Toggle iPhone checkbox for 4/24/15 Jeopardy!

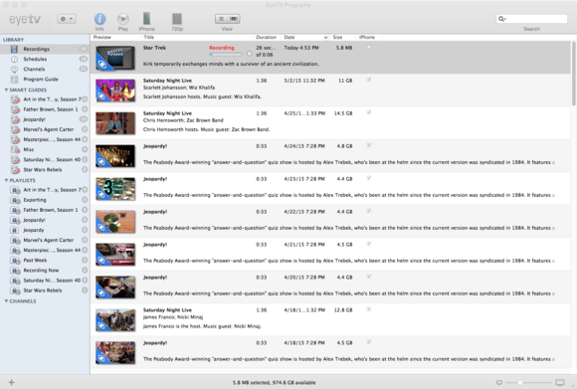(x=369, y=145)
